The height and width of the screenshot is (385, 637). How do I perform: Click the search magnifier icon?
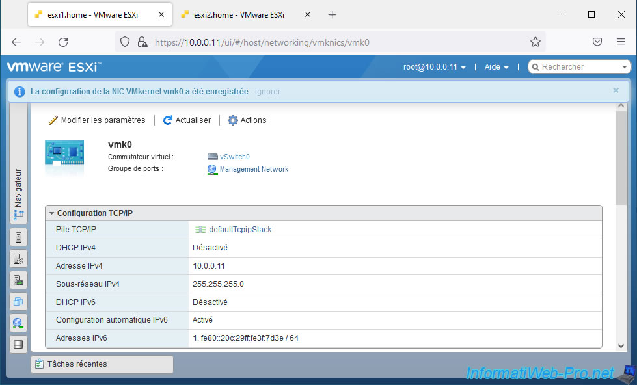click(535, 67)
